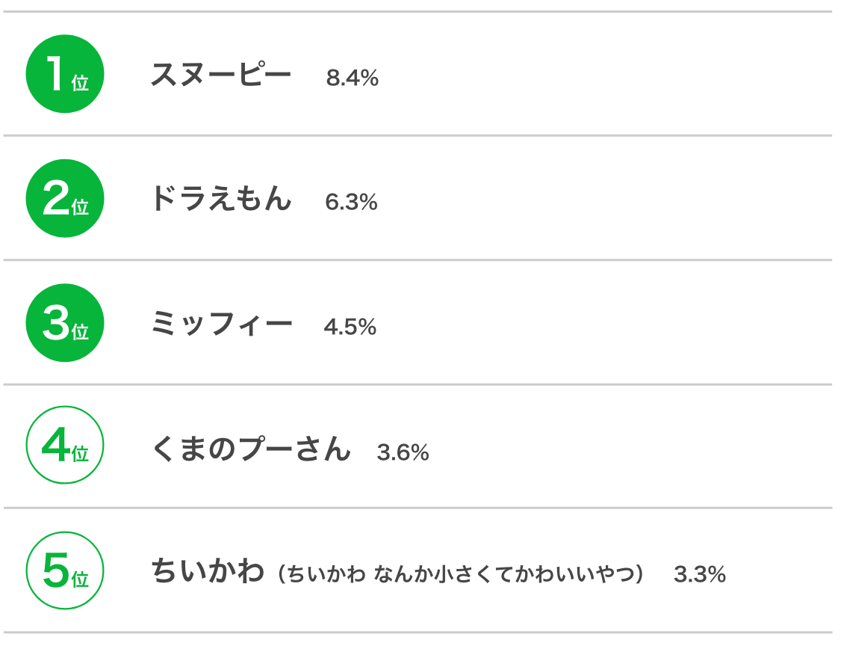Click the green 2位 rank badge
The width and height of the screenshot is (841, 649).
coord(65,199)
